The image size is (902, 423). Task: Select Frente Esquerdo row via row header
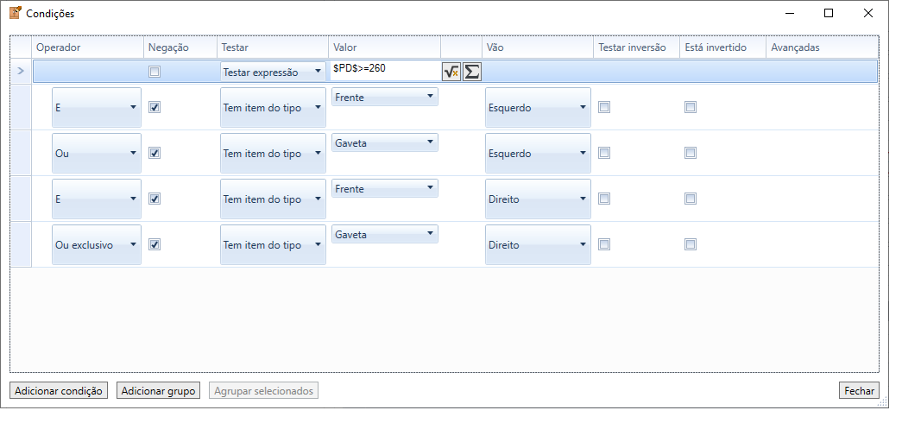(21, 107)
